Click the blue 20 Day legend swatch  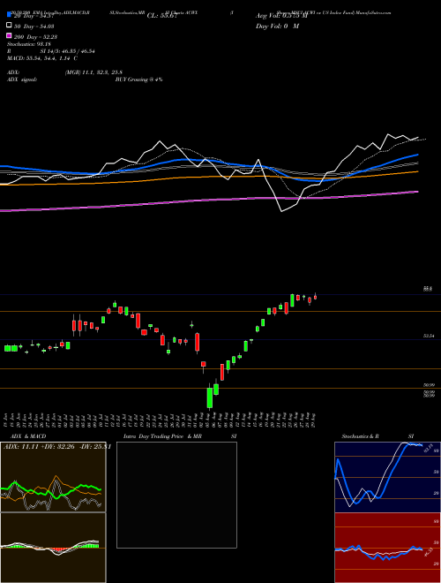(9, 14)
